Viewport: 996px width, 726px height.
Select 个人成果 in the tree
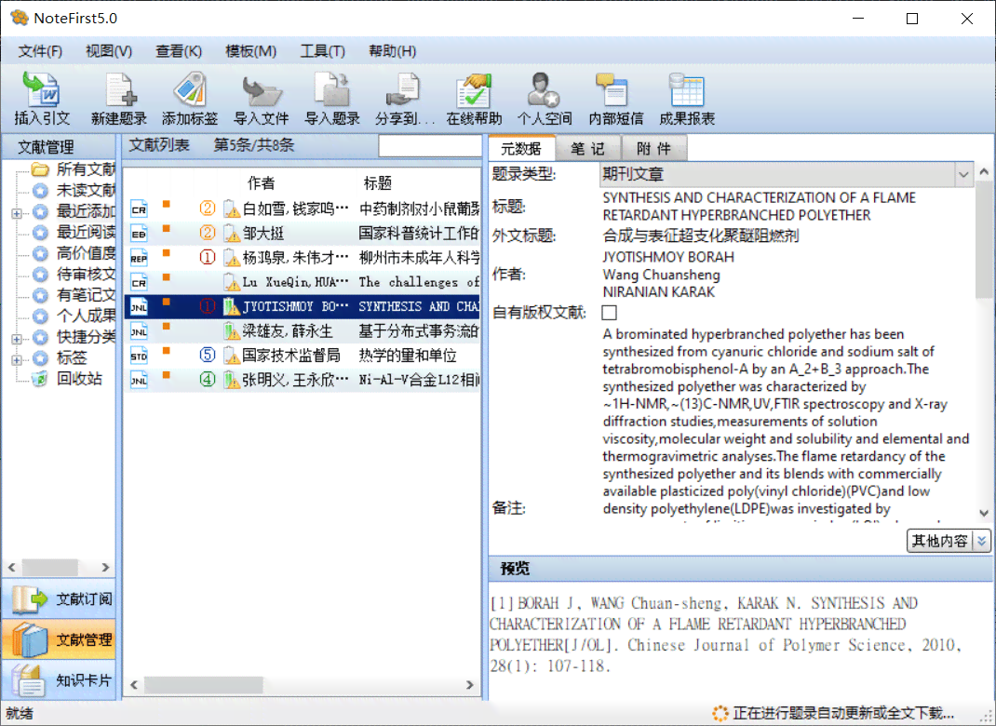tap(86, 316)
